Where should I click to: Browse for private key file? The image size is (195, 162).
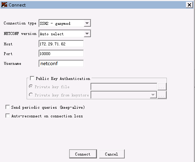(x=162, y=87)
